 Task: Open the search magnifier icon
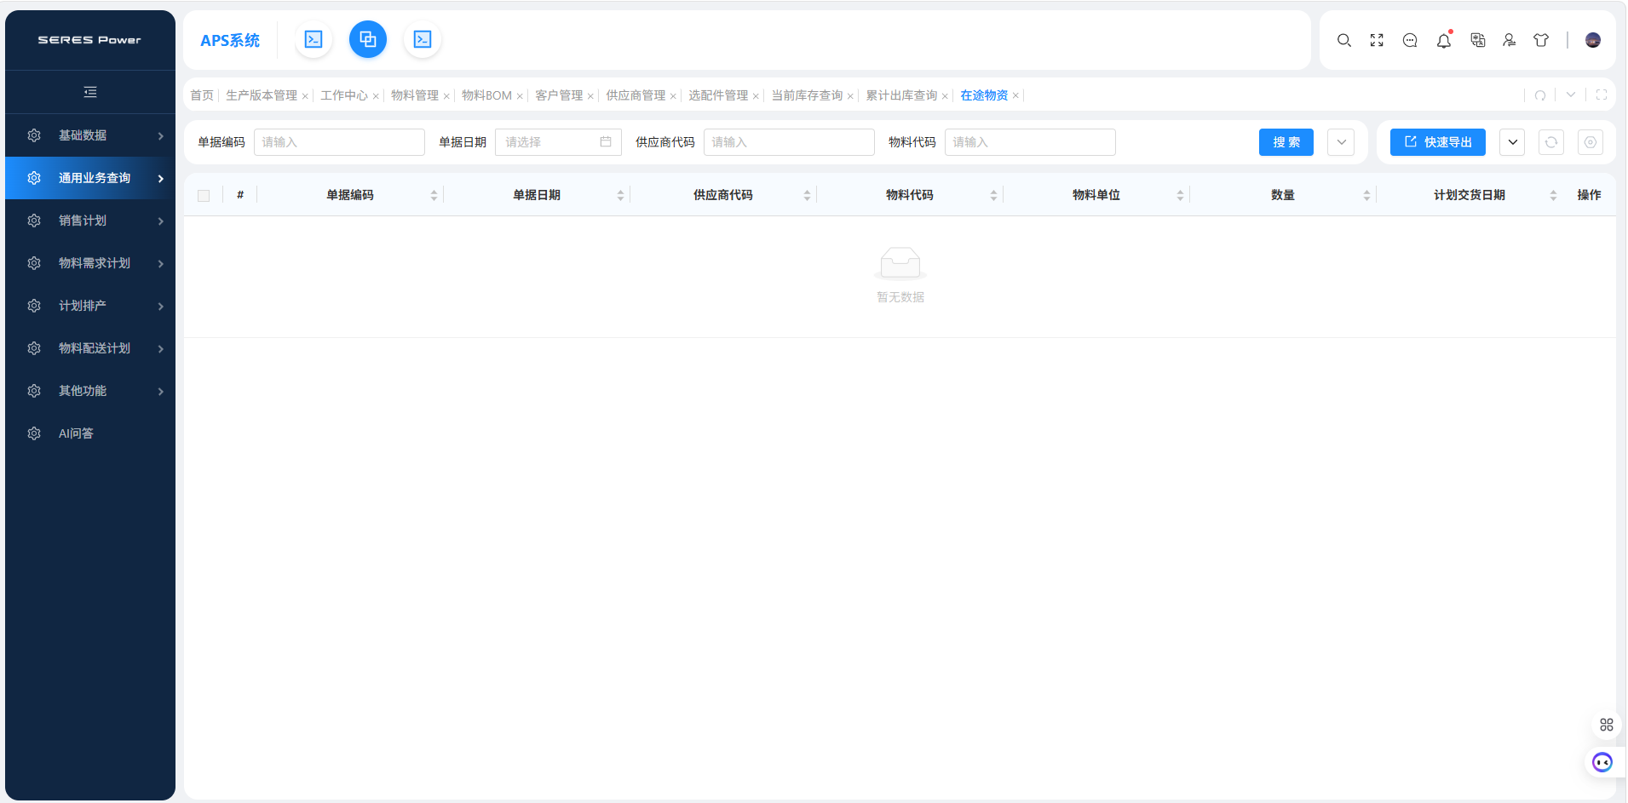point(1344,40)
